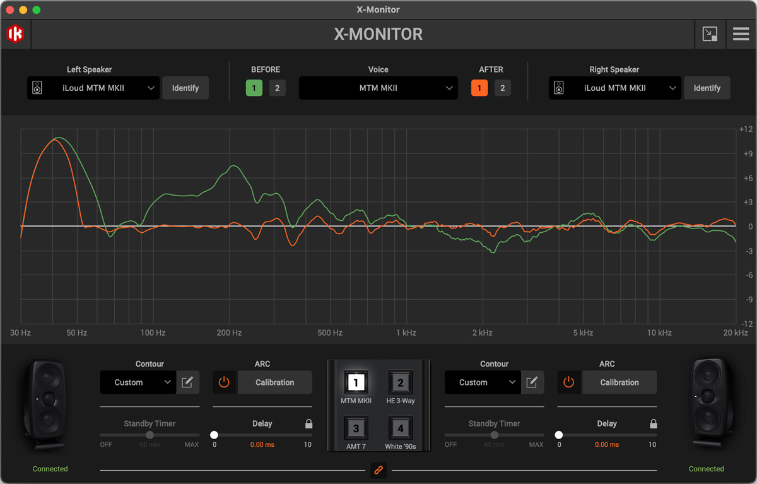This screenshot has width=757, height=484.
Task: Click the right Contour edit pencil icon
Action: (x=532, y=382)
